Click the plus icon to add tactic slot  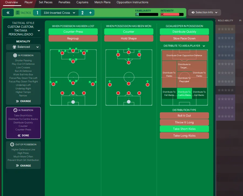[90, 13]
